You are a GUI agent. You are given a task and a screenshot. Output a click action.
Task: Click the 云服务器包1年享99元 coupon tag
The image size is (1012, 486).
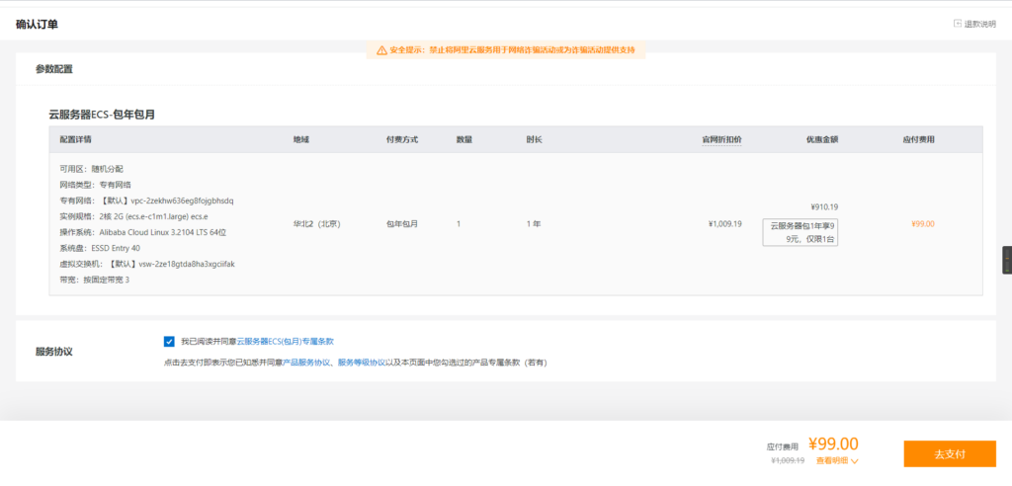pos(800,232)
